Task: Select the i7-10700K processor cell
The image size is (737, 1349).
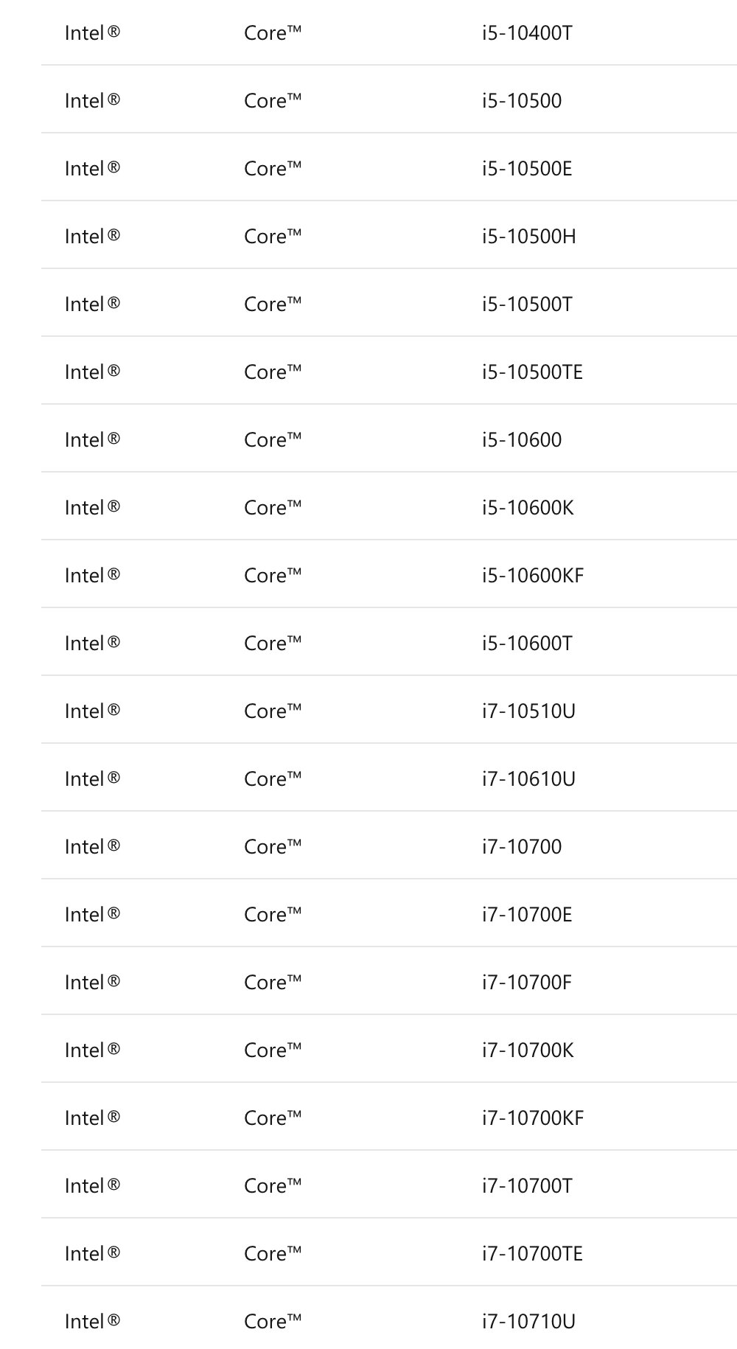Action: tap(528, 1050)
